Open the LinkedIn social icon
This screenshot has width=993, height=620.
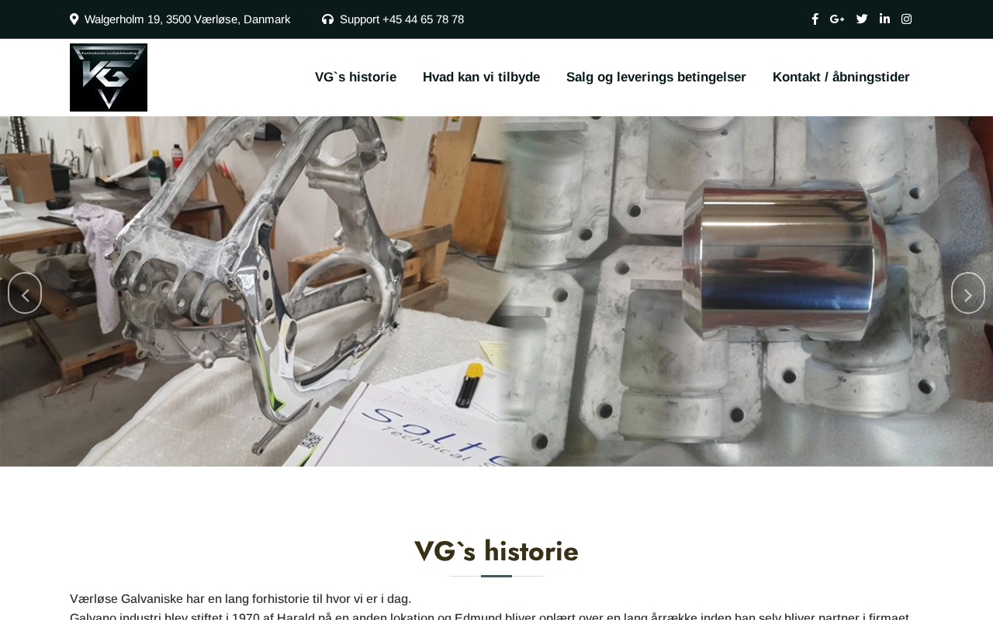[x=884, y=19]
